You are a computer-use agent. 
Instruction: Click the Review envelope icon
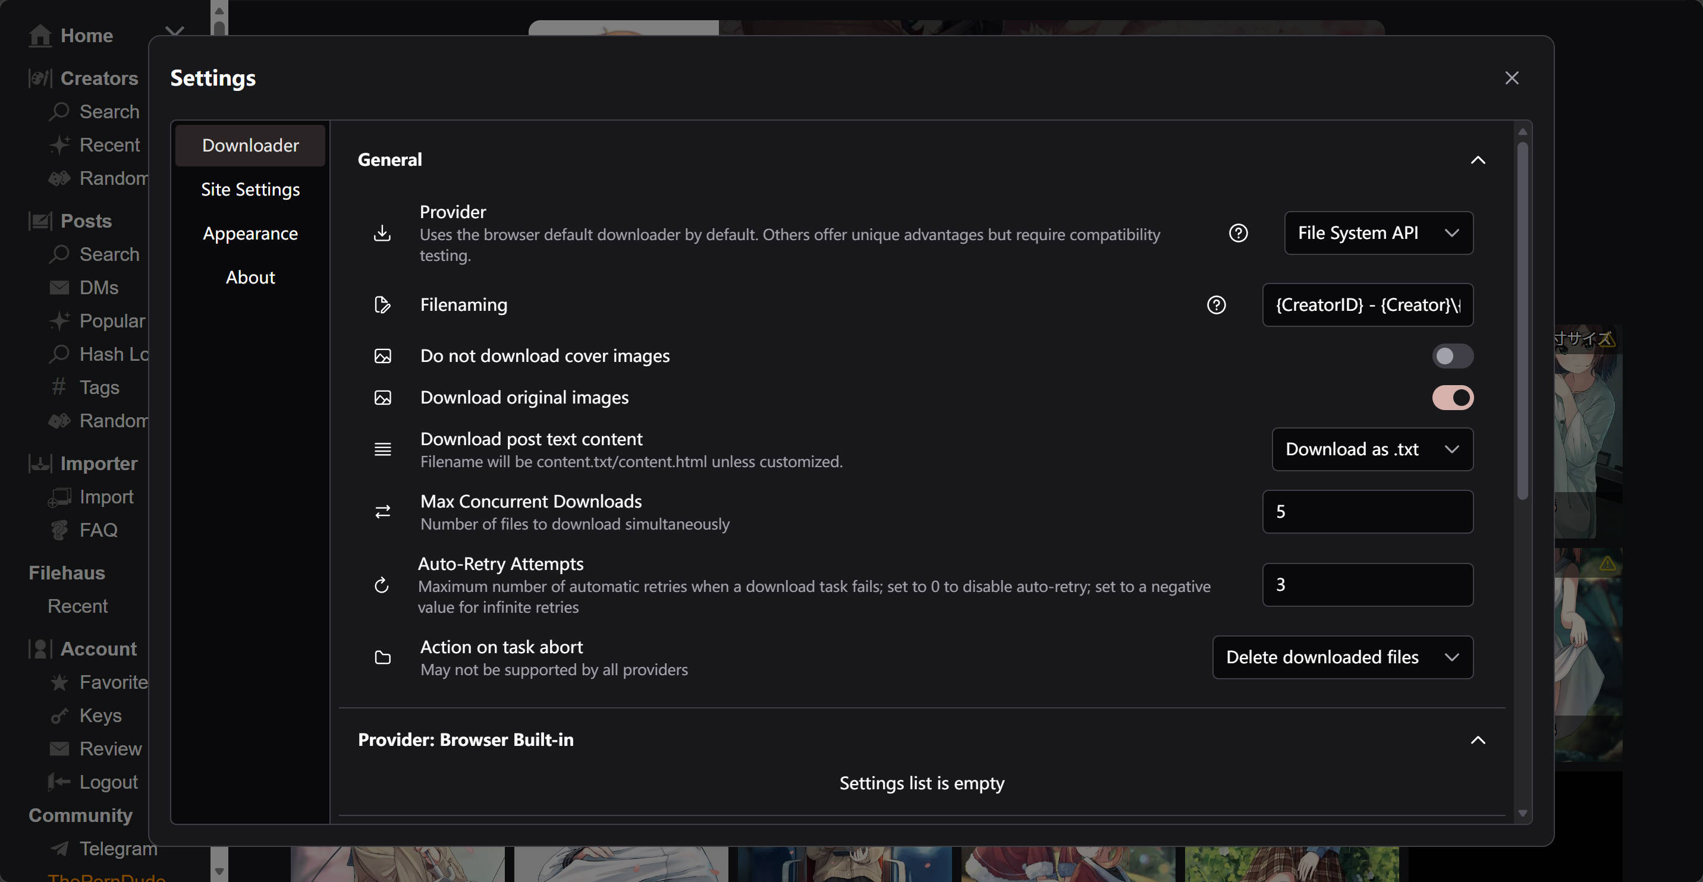[x=59, y=748]
